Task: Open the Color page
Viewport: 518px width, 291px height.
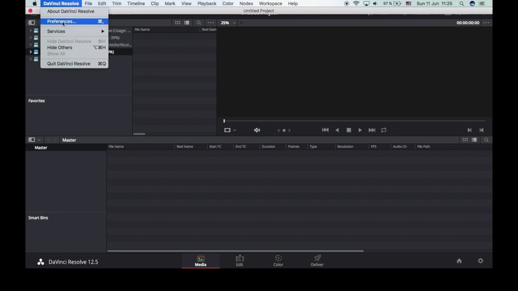Action: [278, 261]
